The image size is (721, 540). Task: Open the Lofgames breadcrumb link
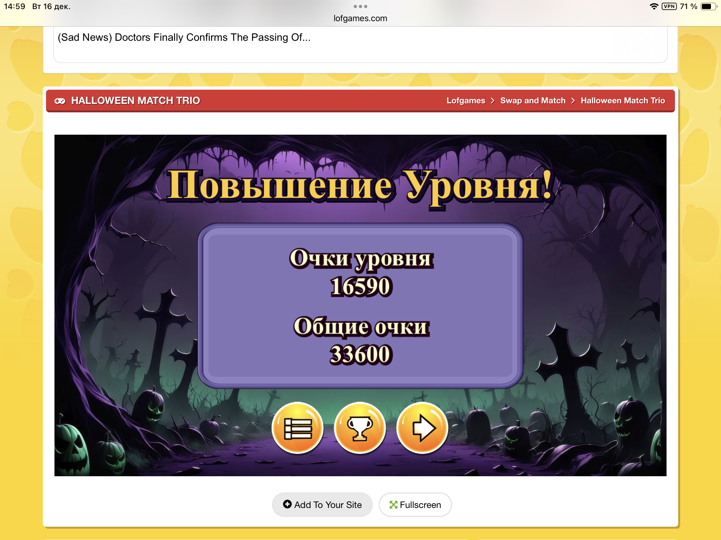(x=466, y=101)
